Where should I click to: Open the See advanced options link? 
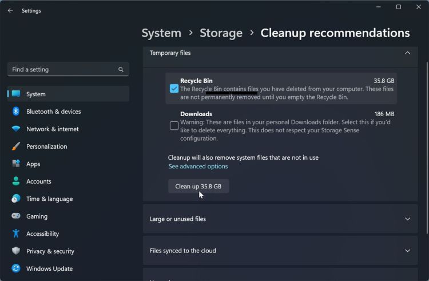click(198, 167)
